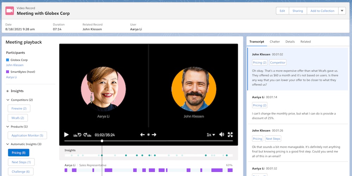Viewport: 352px width, 176px height.
Task: Toggle the Mcafs (2) competitor filter
Action: [x=18, y=118]
